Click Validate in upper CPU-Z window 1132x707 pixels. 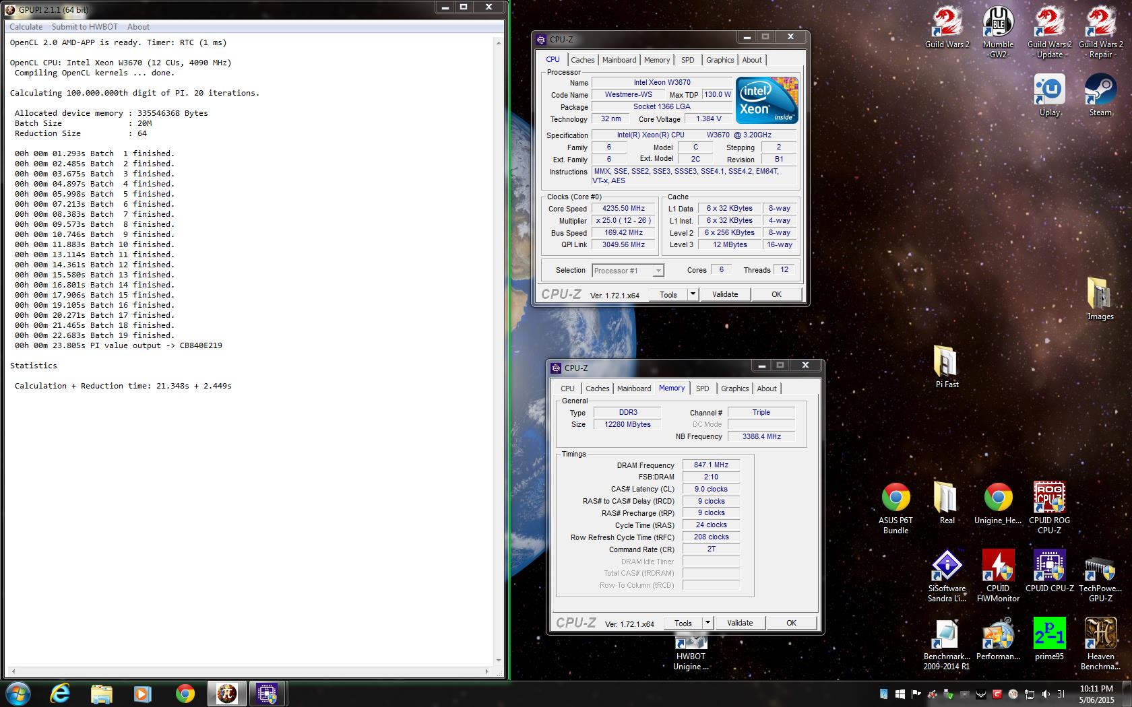tap(725, 294)
